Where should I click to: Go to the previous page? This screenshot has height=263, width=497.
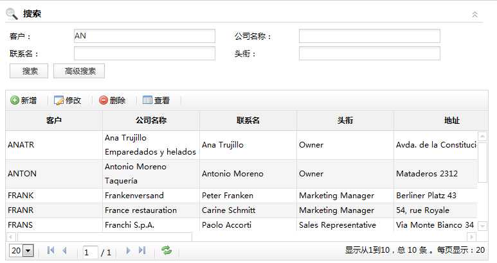click(x=65, y=251)
